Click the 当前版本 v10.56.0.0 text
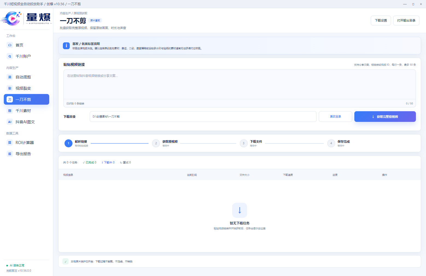 click(x=19, y=271)
